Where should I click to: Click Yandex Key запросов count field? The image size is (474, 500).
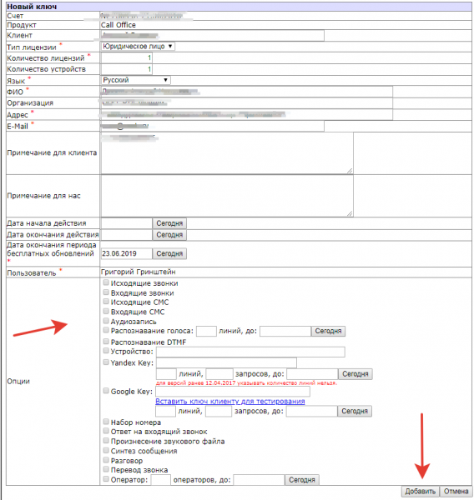pos(219,373)
